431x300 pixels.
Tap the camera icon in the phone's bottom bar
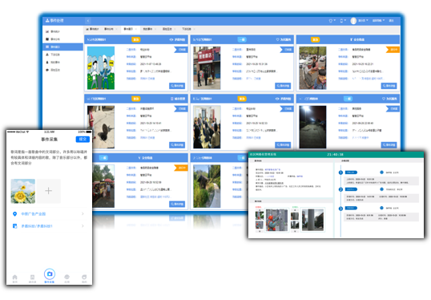(50, 274)
